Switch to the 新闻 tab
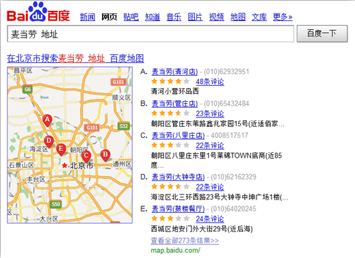Screen dimensions: 355x258 point(88,17)
